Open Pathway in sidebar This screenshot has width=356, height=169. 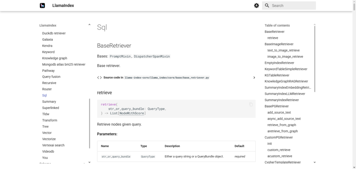coord(48,70)
